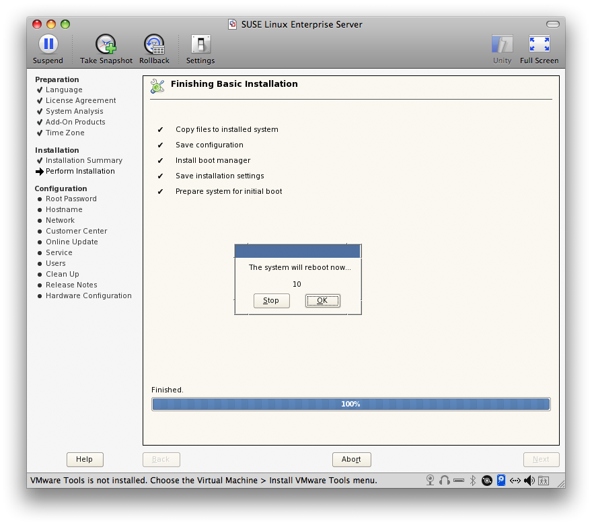
Task: Enter Full Screen mode
Action: [539, 45]
